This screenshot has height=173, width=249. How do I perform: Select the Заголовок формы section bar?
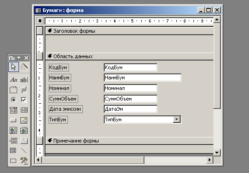(x=129, y=31)
